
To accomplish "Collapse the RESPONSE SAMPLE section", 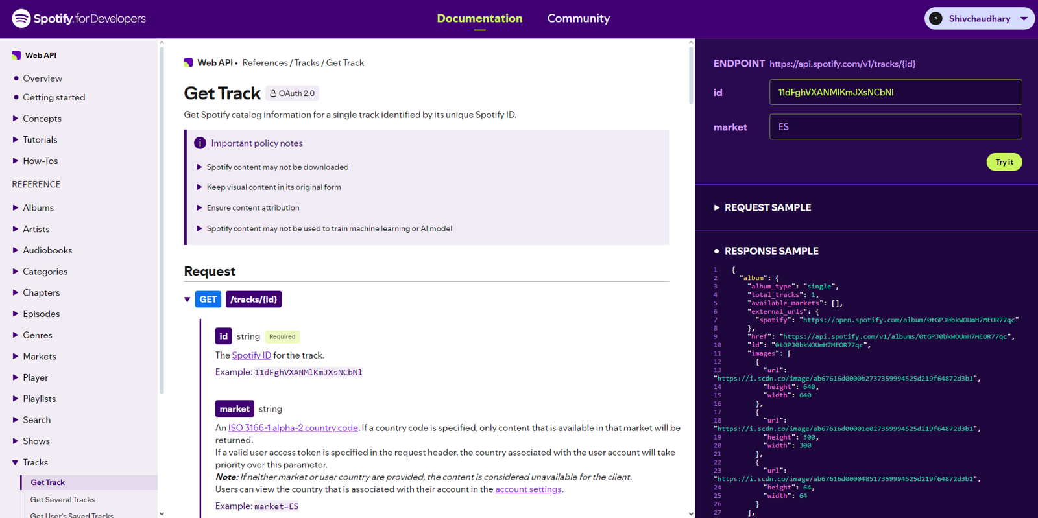I will (766, 251).
